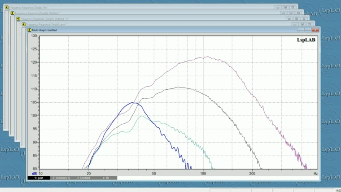The width and height of the screenshot is (341, 192).
Task: Minimize the Multi-Graph: Untitled window
Action: coord(301,30)
